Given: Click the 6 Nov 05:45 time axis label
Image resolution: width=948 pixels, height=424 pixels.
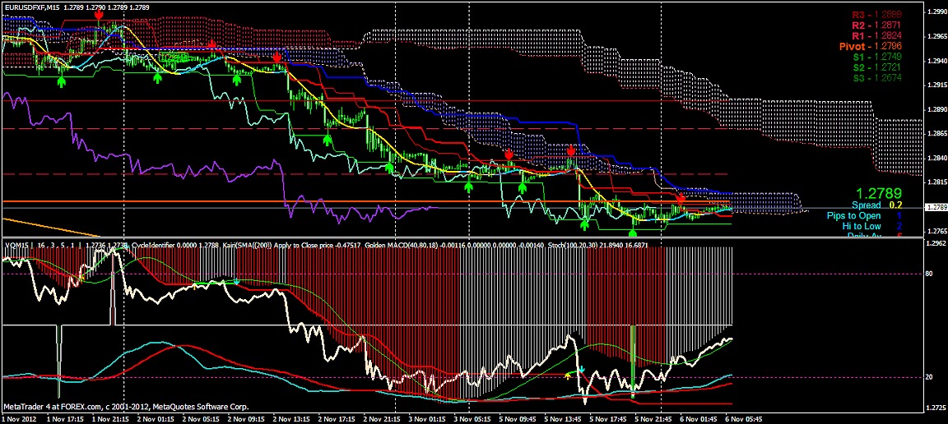Looking at the screenshot, I should [x=745, y=418].
